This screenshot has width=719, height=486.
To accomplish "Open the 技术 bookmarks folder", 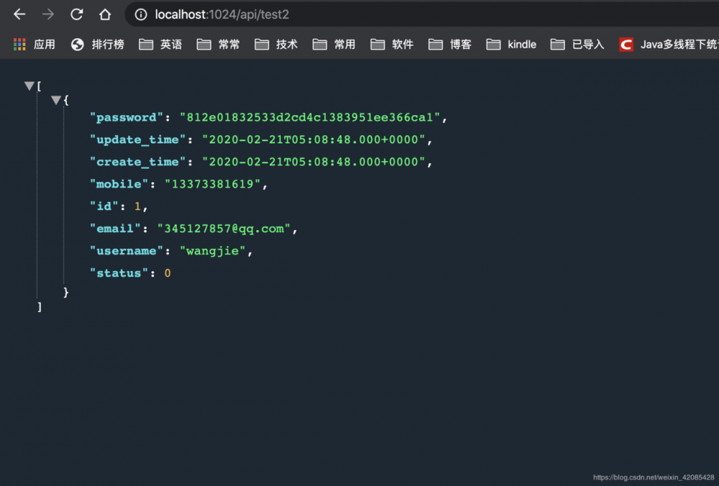I will (x=262, y=44).
